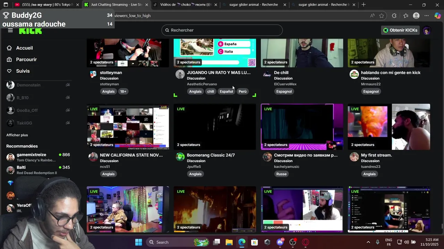Open the NEW CALIFORNIA STATE stream thumbnail

click(128, 127)
